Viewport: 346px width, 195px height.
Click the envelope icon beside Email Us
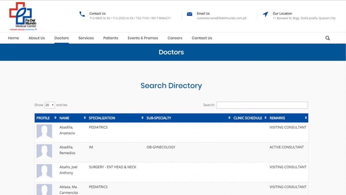(190, 14)
